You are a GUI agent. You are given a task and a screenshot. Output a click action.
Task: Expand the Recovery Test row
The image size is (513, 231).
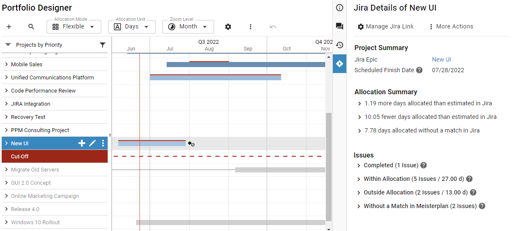coord(6,117)
